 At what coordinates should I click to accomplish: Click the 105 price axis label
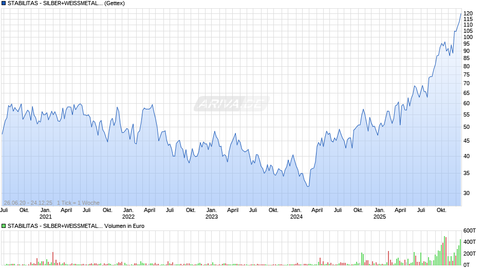(x=468, y=31)
